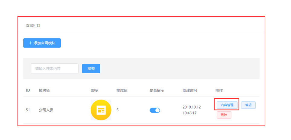Click the ID column header

(x=28, y=91)
